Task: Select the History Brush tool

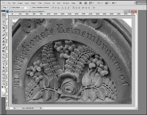Action: pos(4,44)
